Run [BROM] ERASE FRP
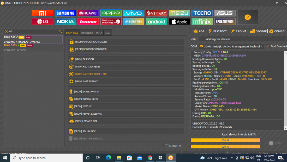This screenshot has height=162, width=287. coord(126,59)
